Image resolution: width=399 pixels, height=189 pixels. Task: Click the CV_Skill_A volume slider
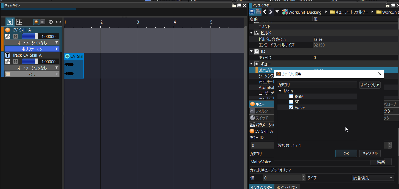(30, 36)
